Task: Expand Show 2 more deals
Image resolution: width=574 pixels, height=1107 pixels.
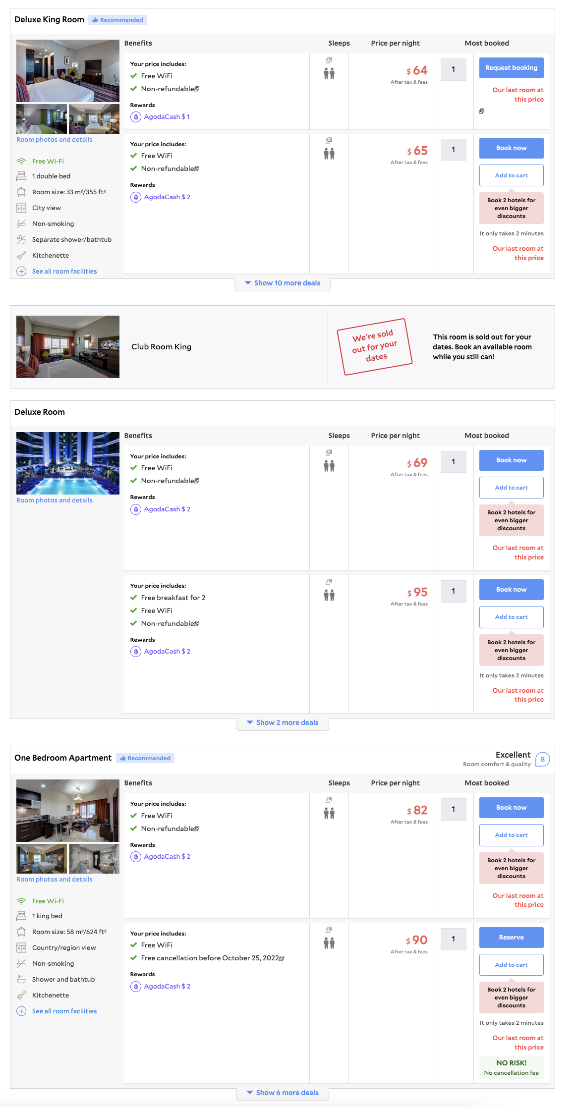Action: (x=283, y=722)
